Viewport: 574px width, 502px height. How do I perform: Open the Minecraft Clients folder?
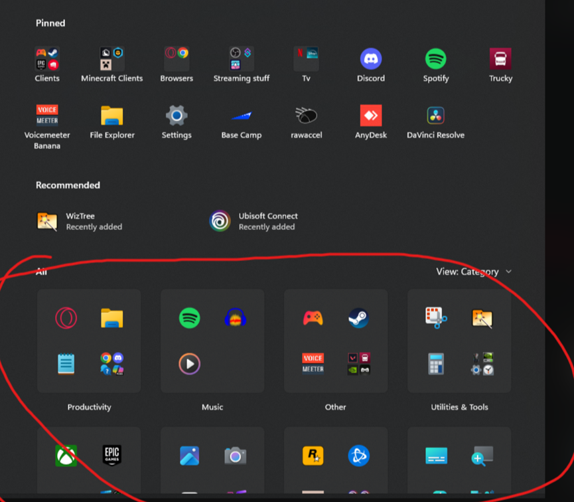tap(112, 64)
